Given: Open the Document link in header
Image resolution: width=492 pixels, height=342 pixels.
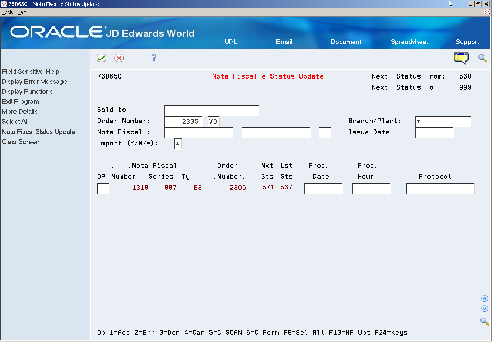Looking at the screenshot, I should 346,42.
